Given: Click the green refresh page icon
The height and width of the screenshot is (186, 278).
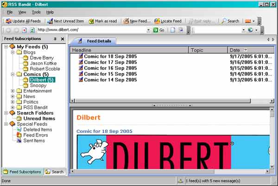Looking at the screenshot, I should (x=32, y=30).
